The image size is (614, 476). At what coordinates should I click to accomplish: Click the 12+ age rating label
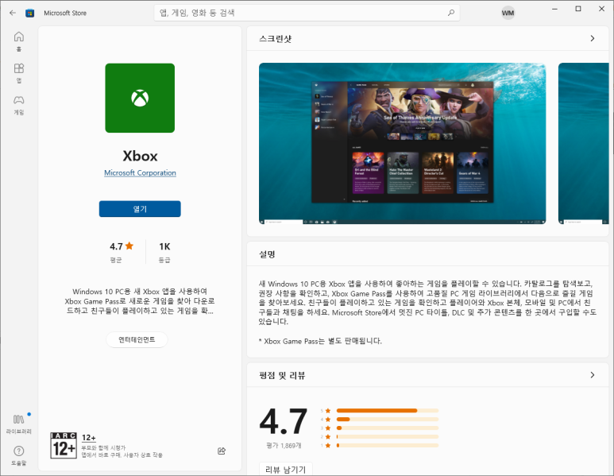[x=88, y=438]
